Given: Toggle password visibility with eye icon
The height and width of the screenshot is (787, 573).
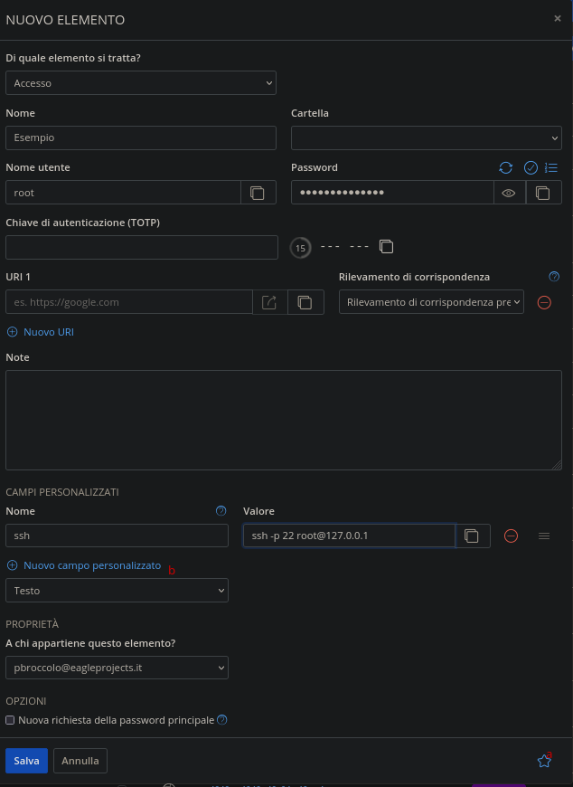Looking at the screenshot, I should tap(509, 193).
